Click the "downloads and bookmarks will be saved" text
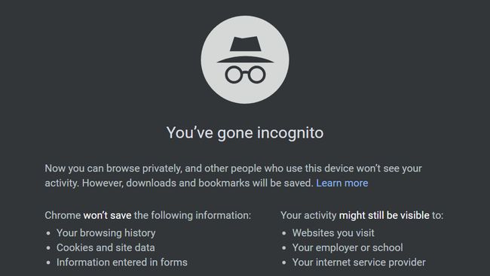This screenshot has width=490, height=276. (x=219, y=183)
